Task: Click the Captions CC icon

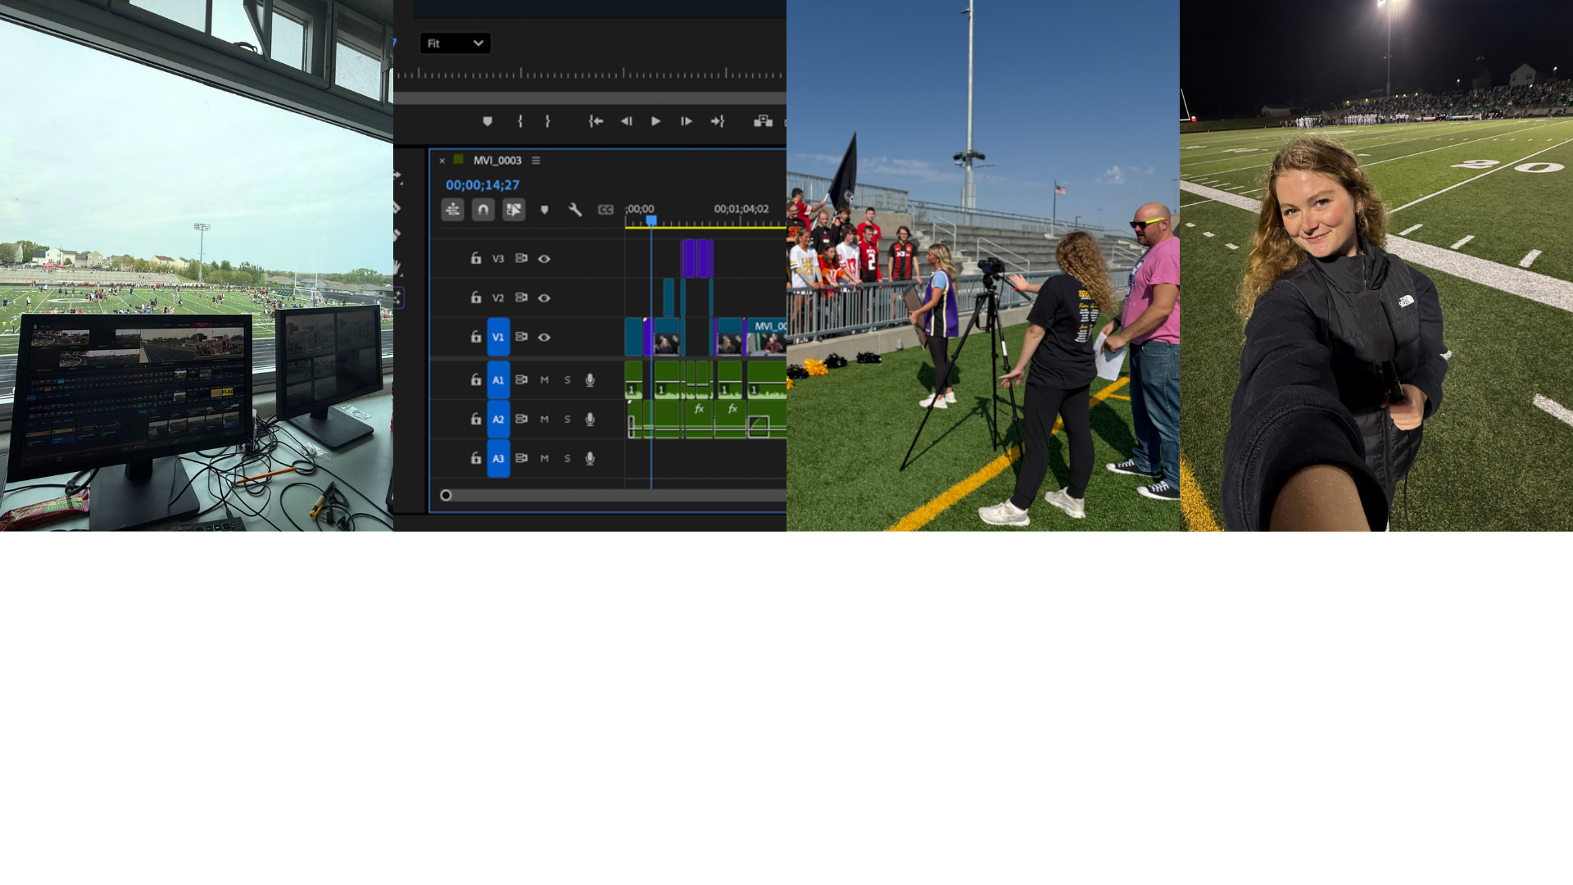Action: click(x=605, y=210)
